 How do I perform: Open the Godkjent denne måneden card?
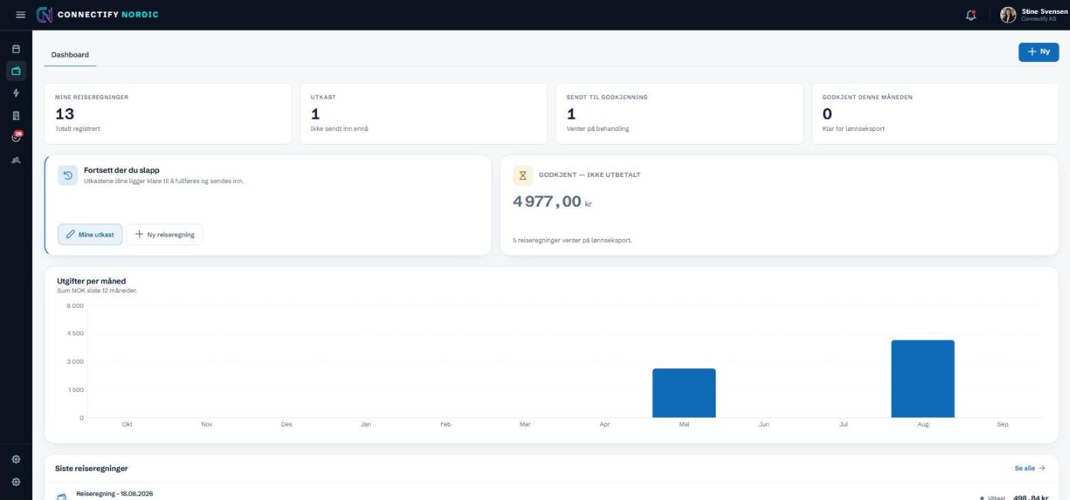tap(935, 113)
